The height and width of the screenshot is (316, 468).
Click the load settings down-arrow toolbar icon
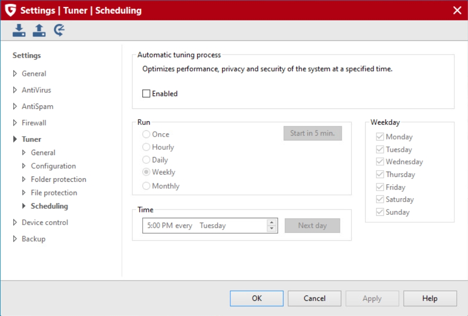point(19,31)
